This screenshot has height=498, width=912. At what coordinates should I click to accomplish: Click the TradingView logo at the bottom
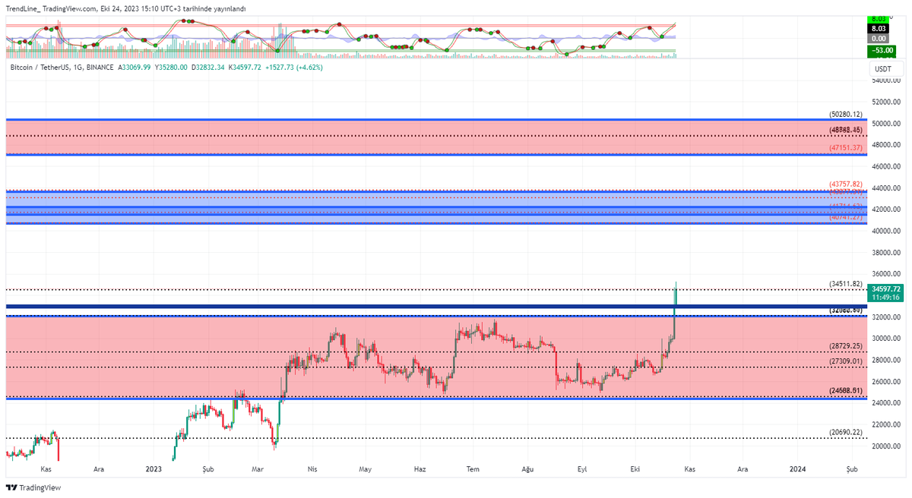pyautogui.click(x=33, y=487)
